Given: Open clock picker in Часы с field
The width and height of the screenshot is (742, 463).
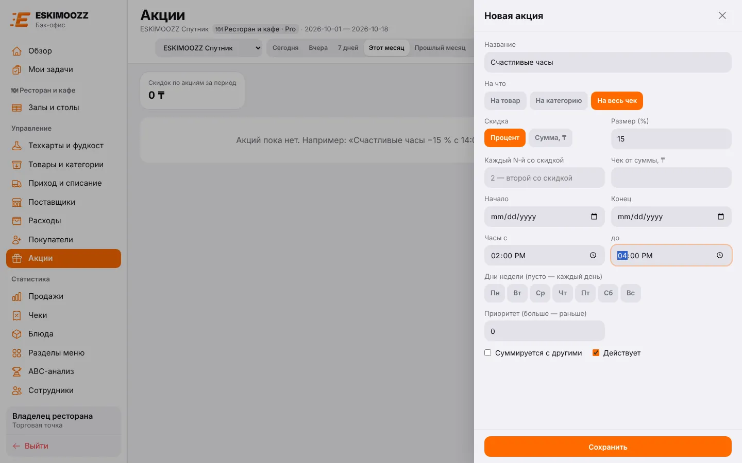Looking at the screenshot, I should 593,255.
